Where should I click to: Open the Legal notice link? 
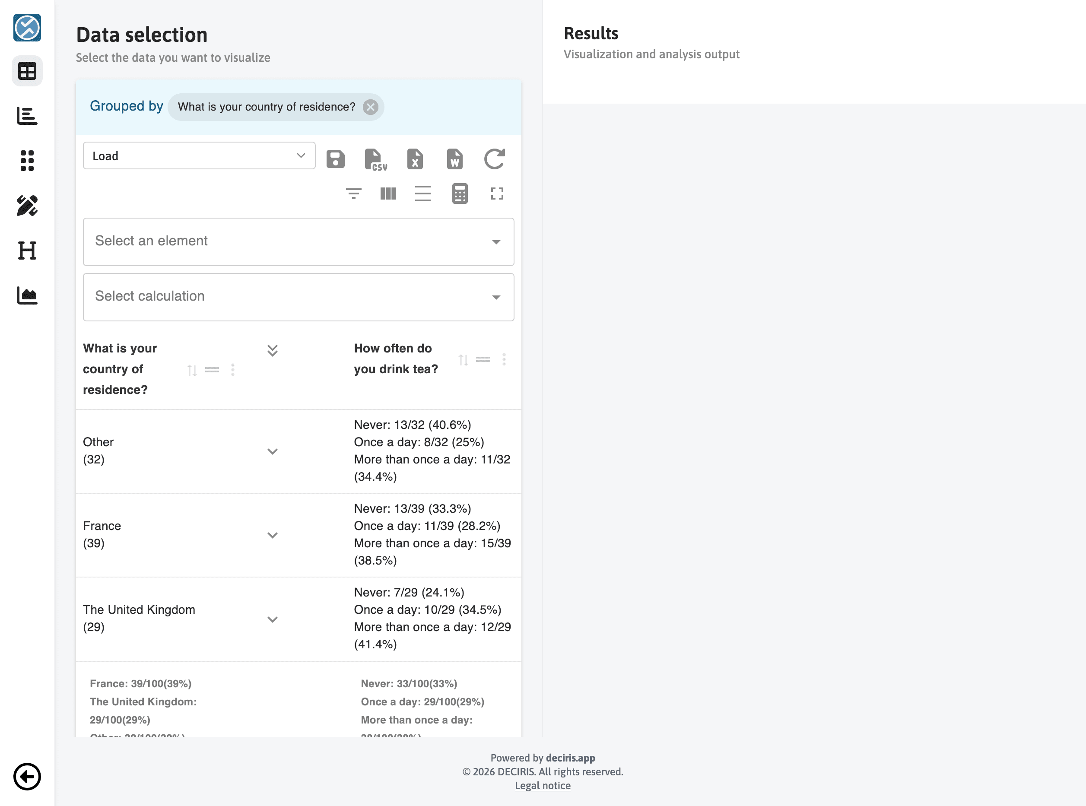tap(543, 786)
